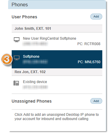Click the PC: RCTR008 label
This screenshot has width=108, height=133.
pos(89,44)
